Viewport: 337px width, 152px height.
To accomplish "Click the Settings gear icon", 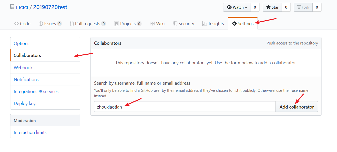I will [x=234, y=24].
